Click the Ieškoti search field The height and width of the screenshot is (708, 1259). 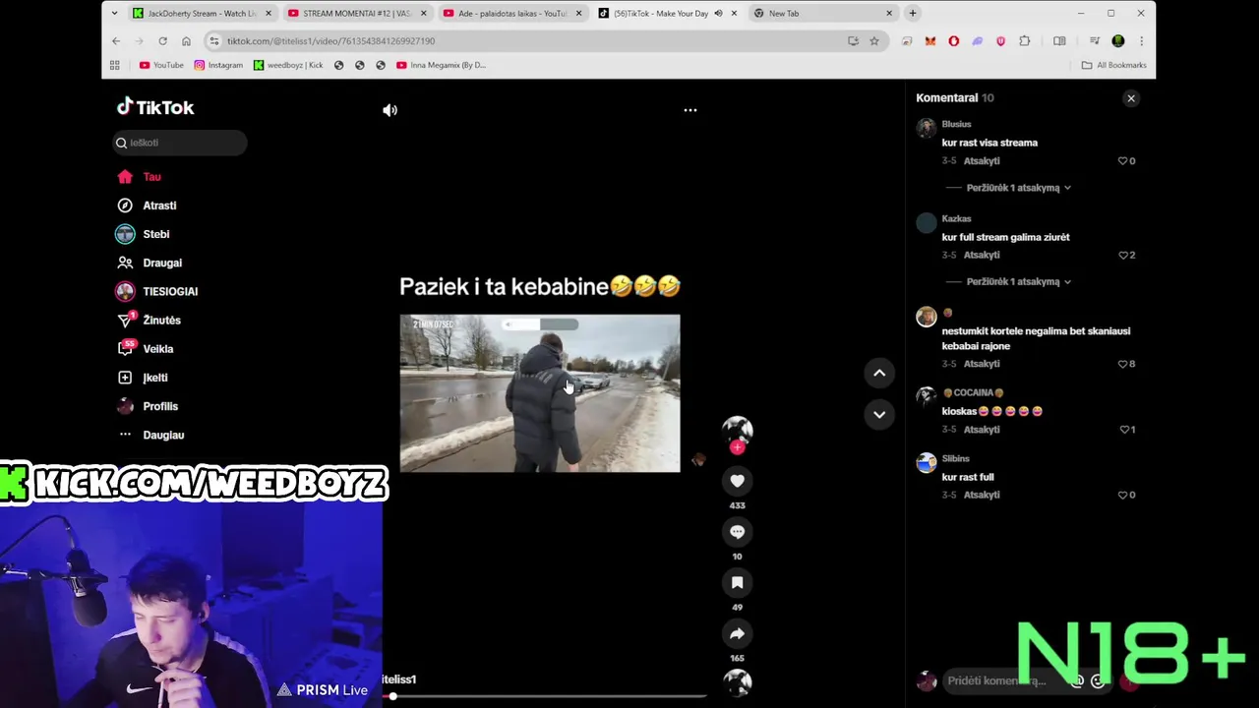[x=179, y=143]
